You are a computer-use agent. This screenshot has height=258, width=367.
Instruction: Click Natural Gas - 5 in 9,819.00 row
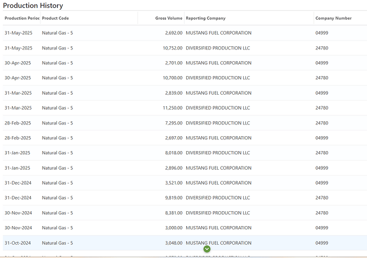tap(57, 198)
